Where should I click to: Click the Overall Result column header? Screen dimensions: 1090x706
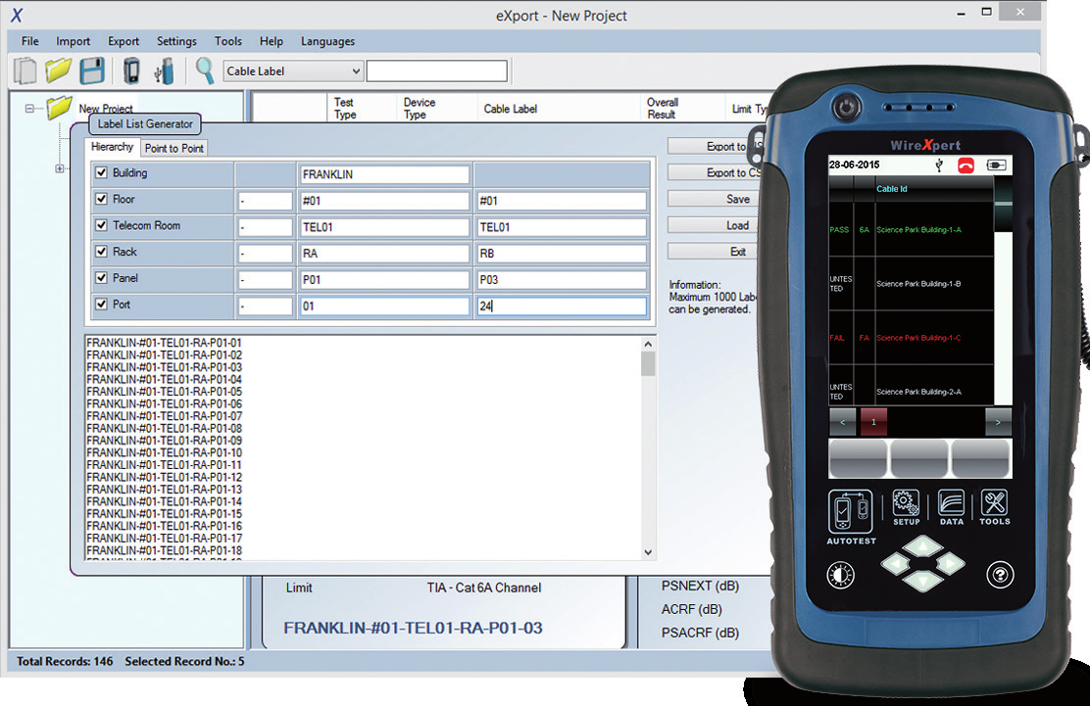(663, 109)
